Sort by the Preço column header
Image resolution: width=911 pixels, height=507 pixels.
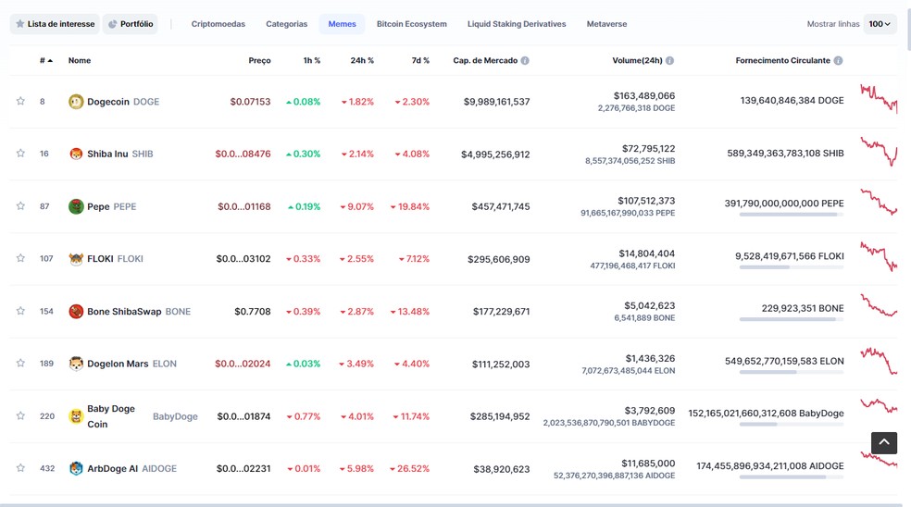click(260, 60)
